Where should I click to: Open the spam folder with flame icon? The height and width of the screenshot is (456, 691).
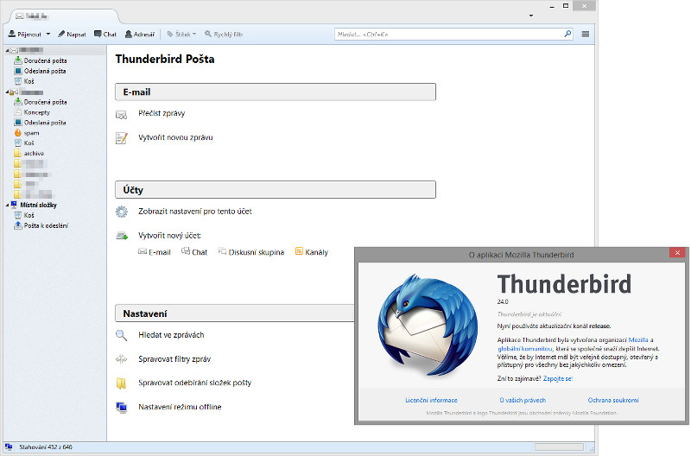(x=31, y=133)
